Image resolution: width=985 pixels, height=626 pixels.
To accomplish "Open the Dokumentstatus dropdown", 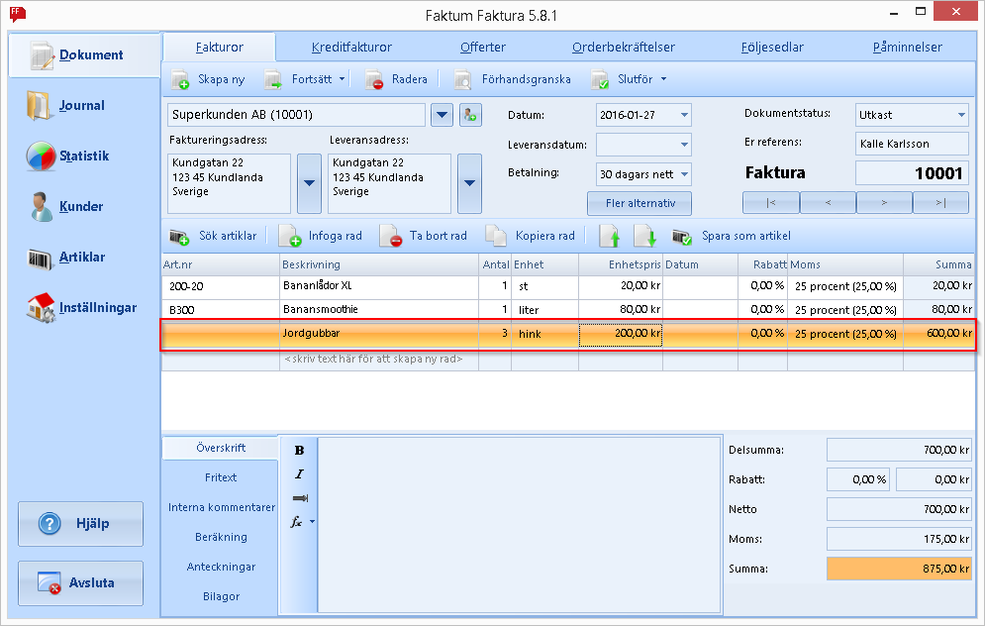I will (961, 115).
